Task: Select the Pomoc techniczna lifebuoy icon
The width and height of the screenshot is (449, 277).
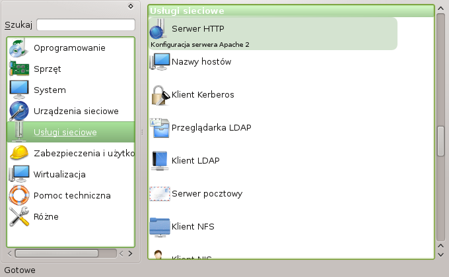Action: click(x=19, y=195)
